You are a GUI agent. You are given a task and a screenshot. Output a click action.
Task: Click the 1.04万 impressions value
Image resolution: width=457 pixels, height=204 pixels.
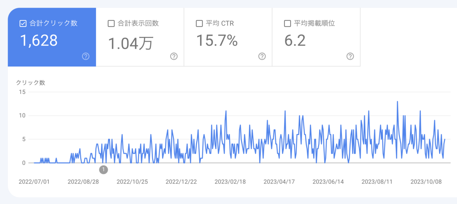pos(131,43)
